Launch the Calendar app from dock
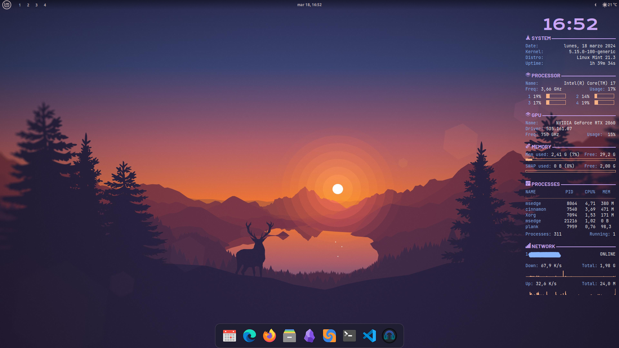 (x=230, y=336)
